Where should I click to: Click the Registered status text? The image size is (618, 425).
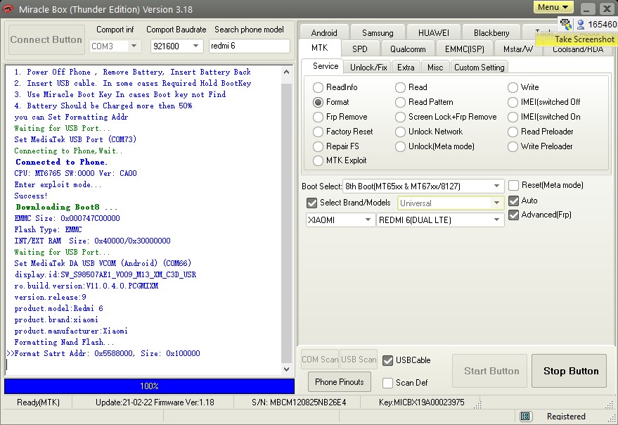tap(566, 417)
